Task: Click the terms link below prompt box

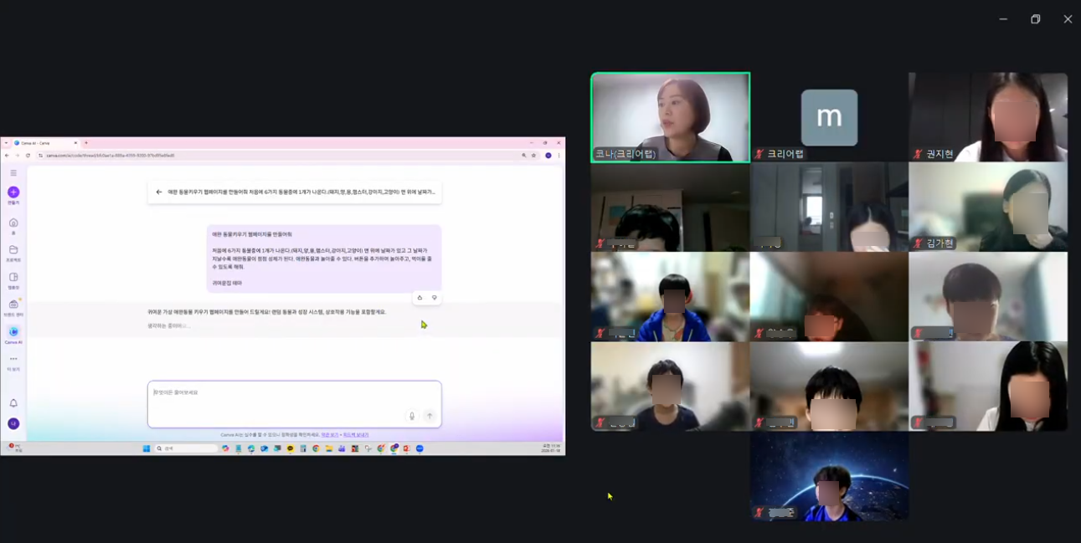Action: point(330,435)
